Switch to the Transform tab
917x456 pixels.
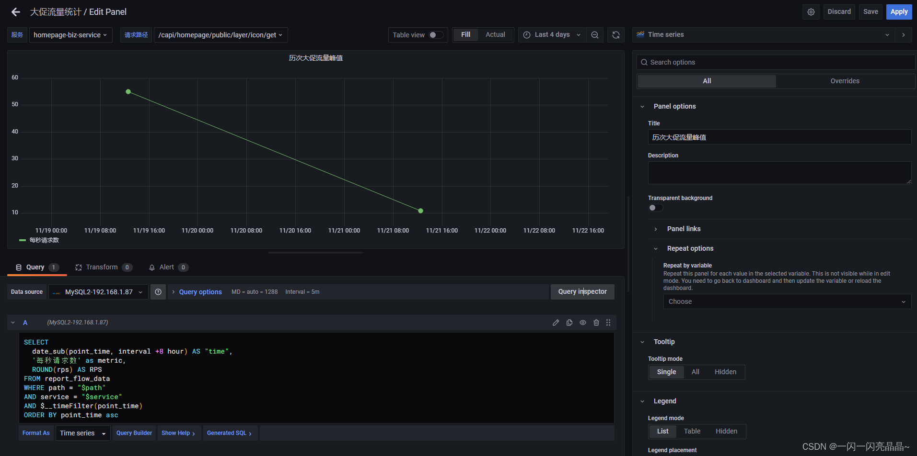pos(102,267)
